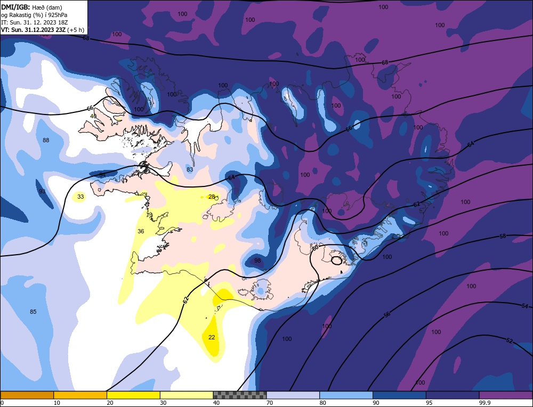Click the '56' height contour label
This screenshot has height=407, width=533.
point(387,315)
